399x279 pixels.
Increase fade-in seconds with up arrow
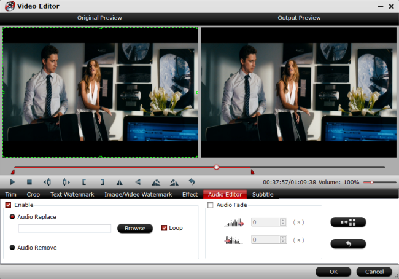click(283, 220)
